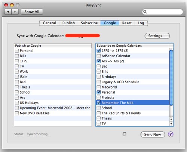Check Bills in Publish to Google list
This screenshot has width=187, height=152.
pos(17,56)
